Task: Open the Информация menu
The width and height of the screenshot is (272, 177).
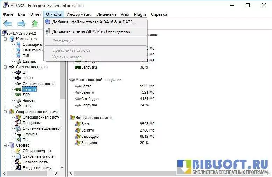Action: [79, 14]
